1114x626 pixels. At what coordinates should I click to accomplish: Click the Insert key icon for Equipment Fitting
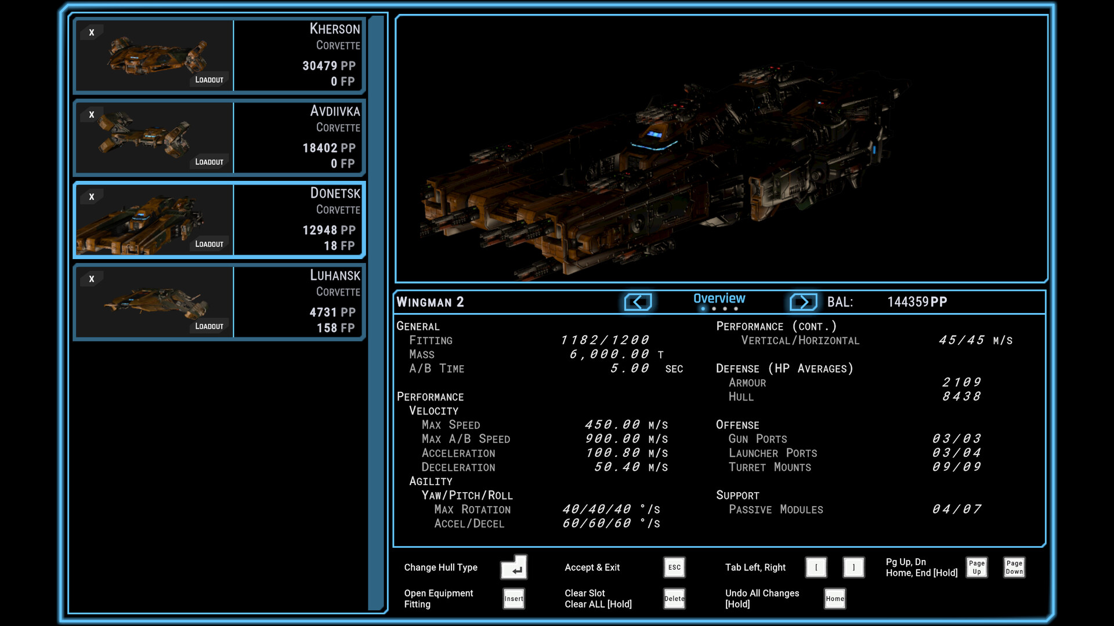point(513,599)
